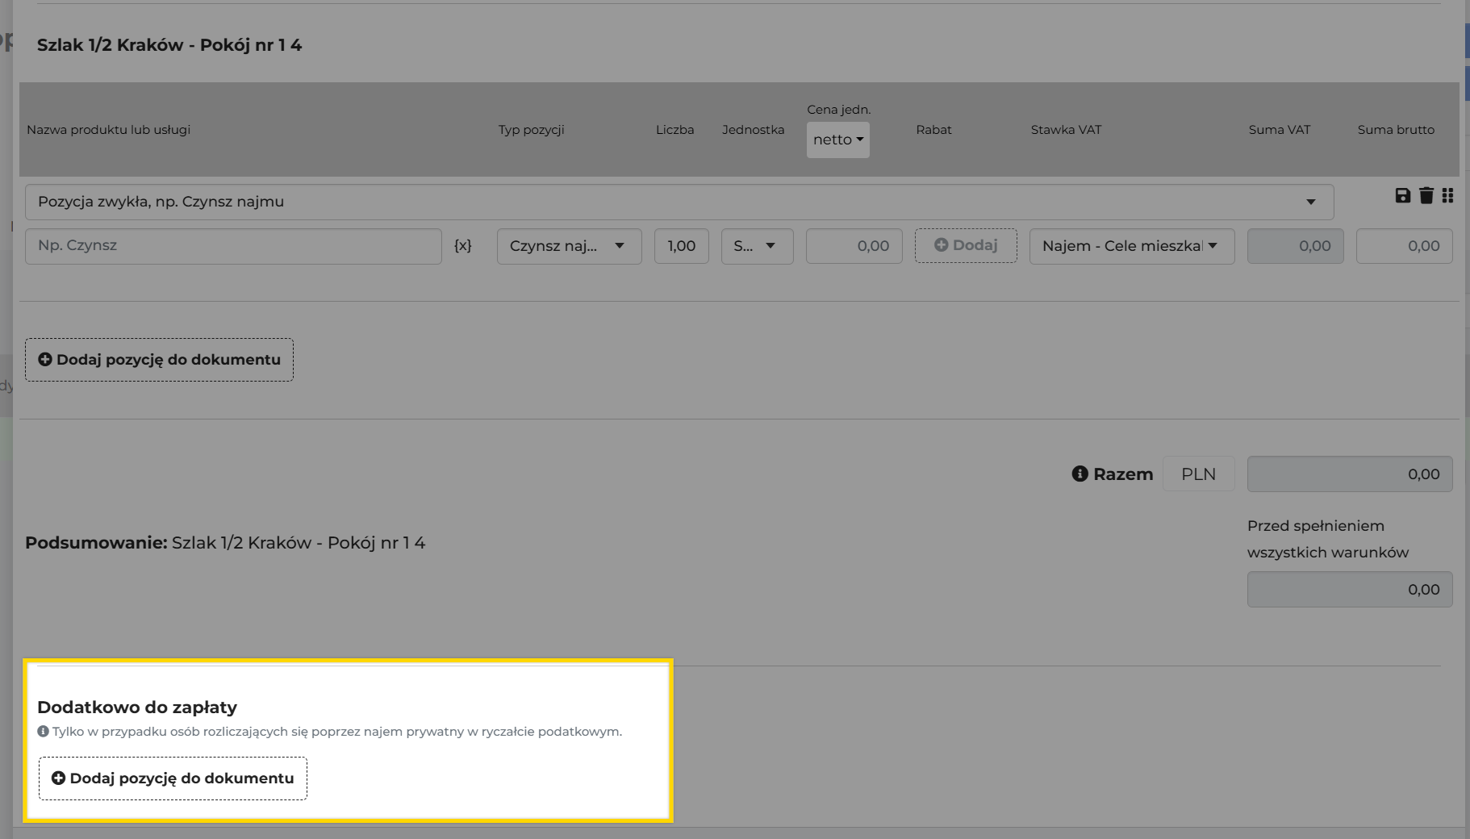Click the unit price field showing 0,00
Image resolution: width=1470 pixels, height=839 pixels.
pyautogui.click(x=854, y=246)
